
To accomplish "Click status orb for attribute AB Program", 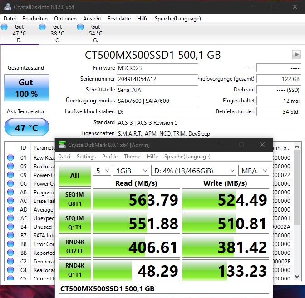I will pos(10,192).
